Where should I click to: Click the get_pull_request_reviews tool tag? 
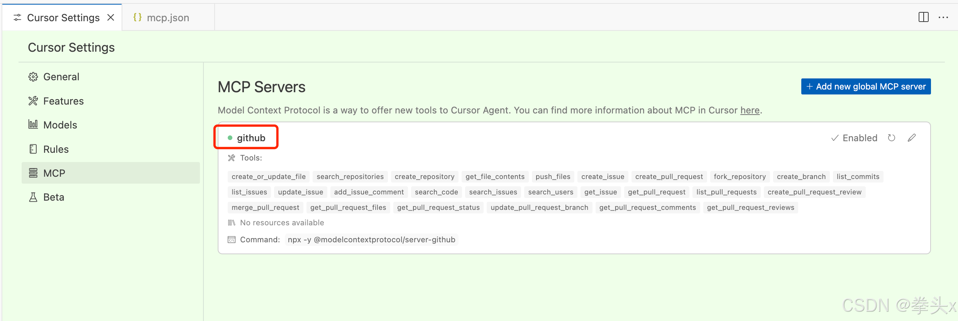click(x=750, y=208)
